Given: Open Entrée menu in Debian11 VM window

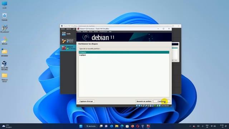Looking at the screenshot, I should [96, 32].
